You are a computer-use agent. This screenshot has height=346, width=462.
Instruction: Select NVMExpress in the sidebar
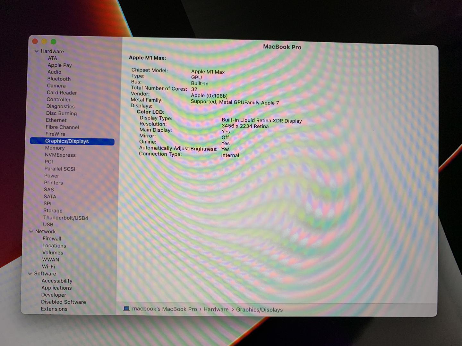coord(60,155)
